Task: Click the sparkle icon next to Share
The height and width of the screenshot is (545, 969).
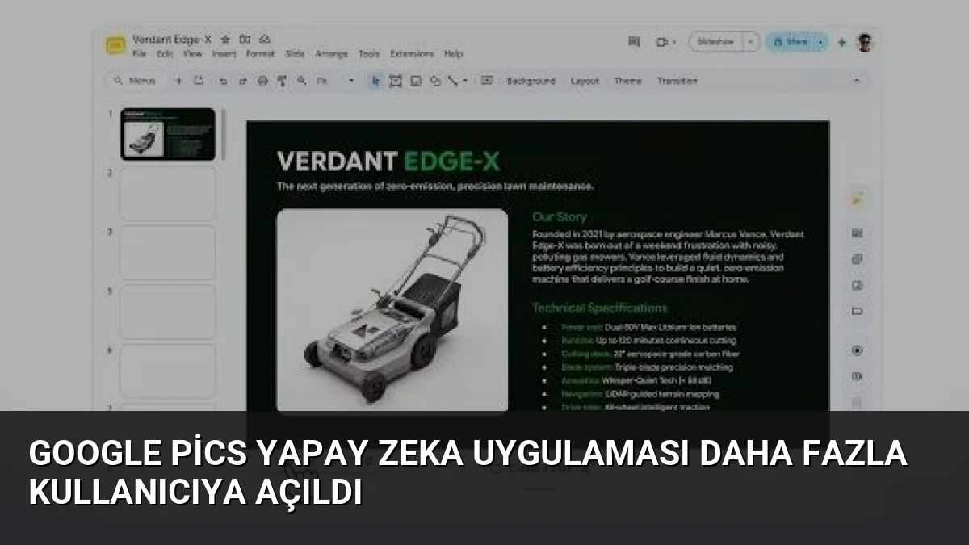Action: point(841,42)
